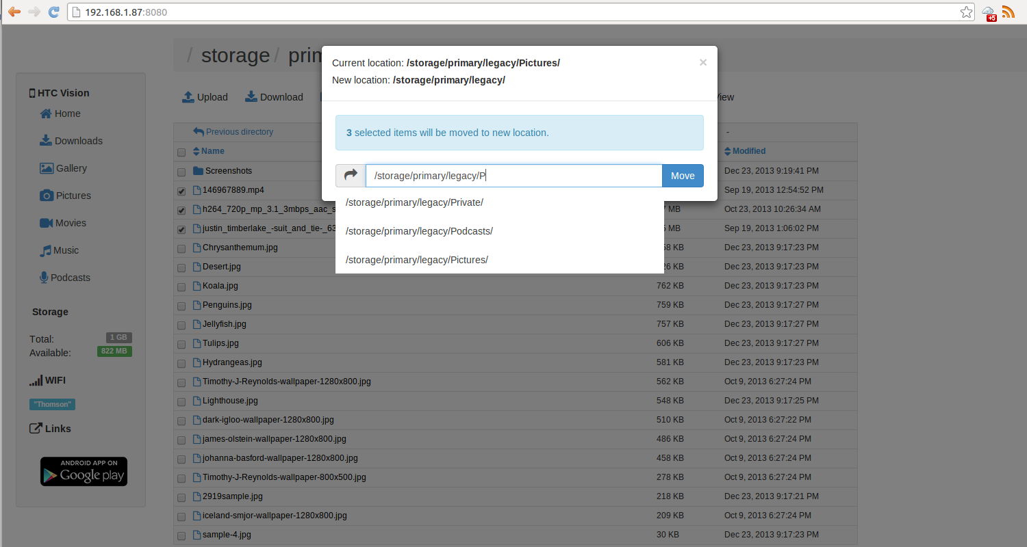Image resolution: width=1027 pixels, height=547 pixels.
Task: Click the Links heading in the sidebar
Action: [x=50, y=429]
